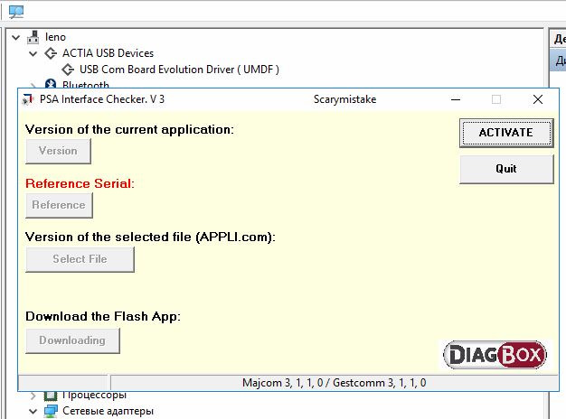Screen dimensions: 566x419
Task: Click the Device Manager toolbar monitor icon
Action: coord(16,12)
